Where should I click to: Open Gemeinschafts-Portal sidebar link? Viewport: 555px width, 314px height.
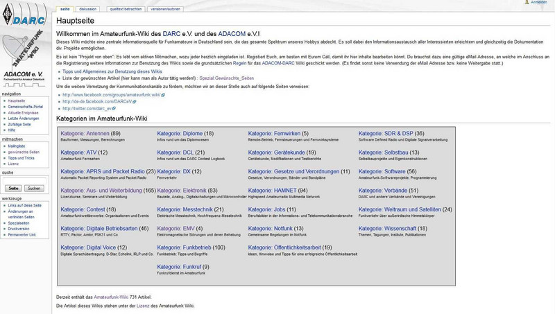coord(26,107)
